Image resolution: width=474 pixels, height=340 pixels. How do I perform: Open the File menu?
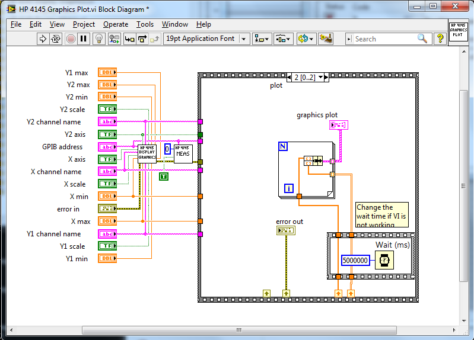(16, 24)
